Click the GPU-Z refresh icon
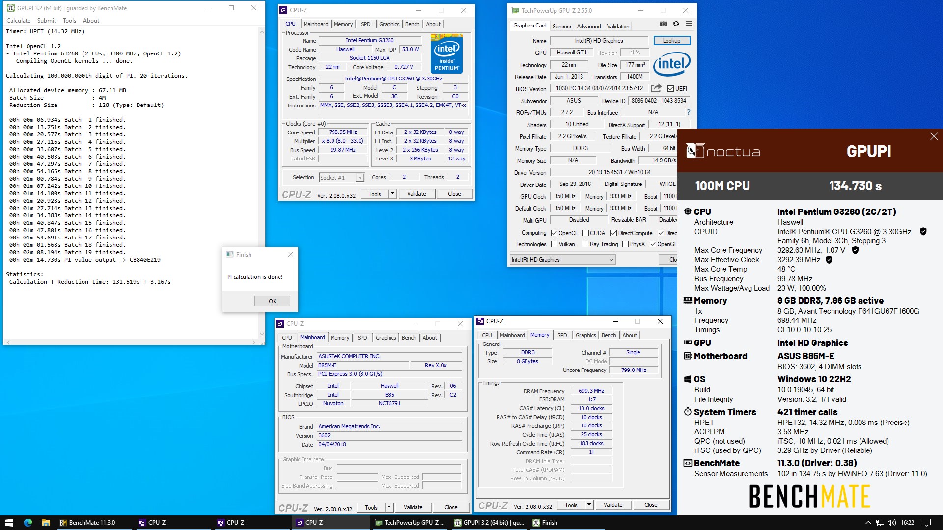 tap(676, 24)
